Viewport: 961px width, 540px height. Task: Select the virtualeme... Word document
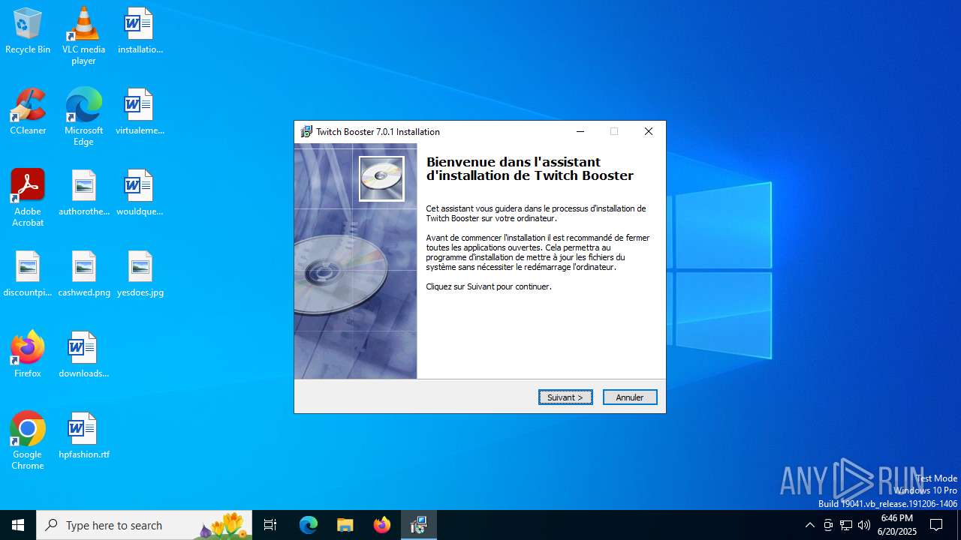[x=140, y=112]
